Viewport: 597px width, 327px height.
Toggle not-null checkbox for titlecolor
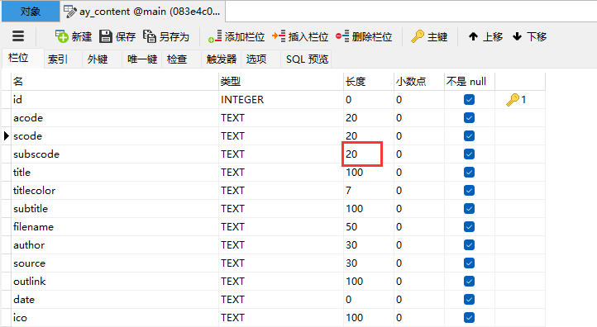click(x=469, y=191)
